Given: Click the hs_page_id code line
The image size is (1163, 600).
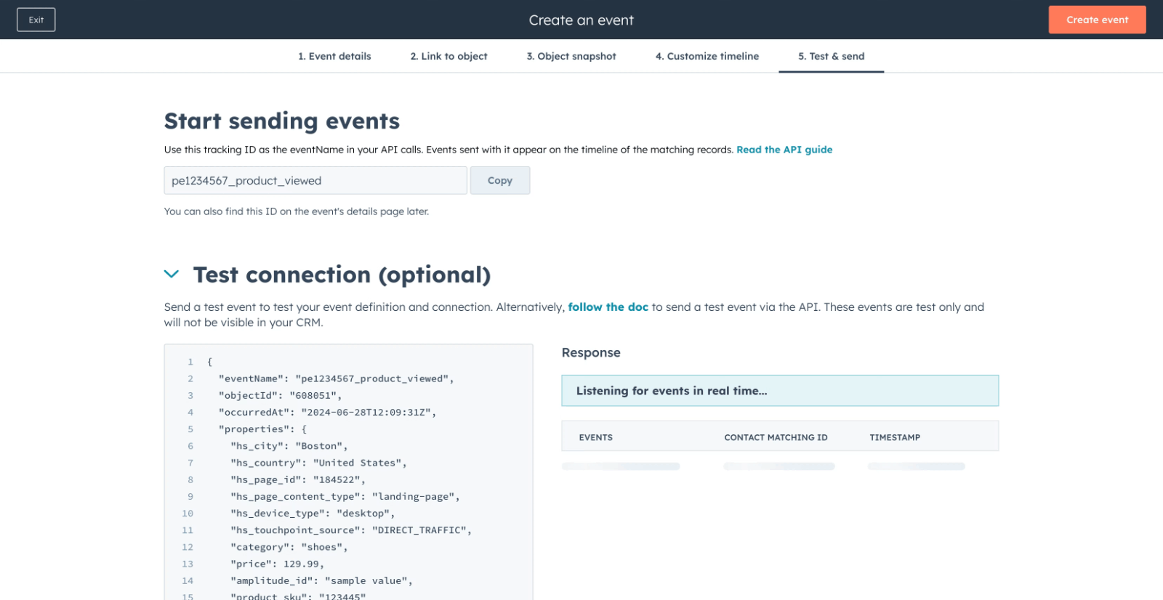Looking at the screenshot, I should pos(298,479).
